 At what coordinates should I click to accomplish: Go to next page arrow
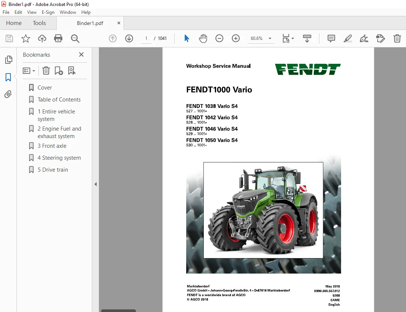[129, 38]
